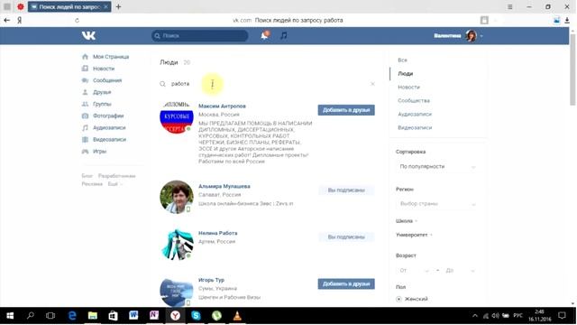577x325 pixels.
Task: Click the VK header Поиск field
Action: (200, 36)
